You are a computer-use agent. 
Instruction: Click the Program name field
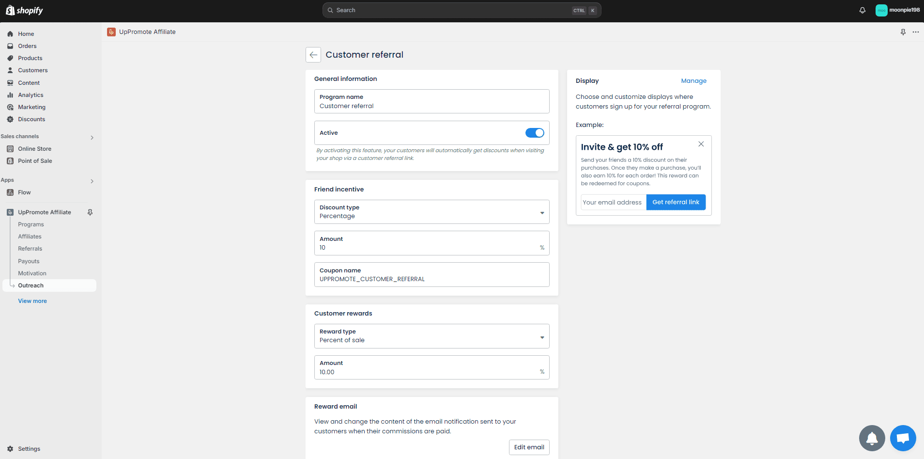432,101
